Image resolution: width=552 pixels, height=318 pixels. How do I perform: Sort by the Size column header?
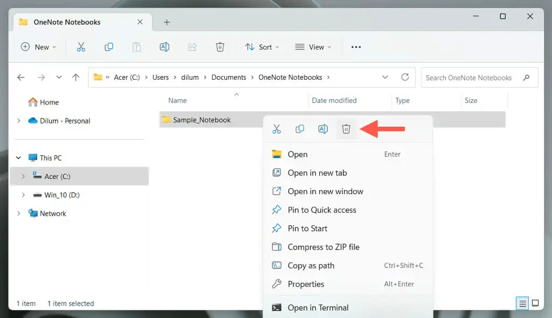coord(471,100)
